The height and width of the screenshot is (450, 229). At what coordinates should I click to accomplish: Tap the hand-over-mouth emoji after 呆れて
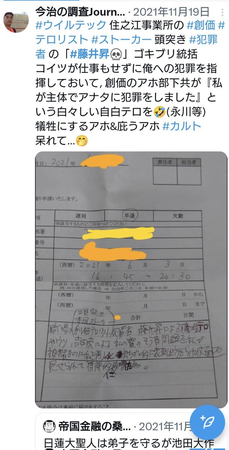click(81, 141)
